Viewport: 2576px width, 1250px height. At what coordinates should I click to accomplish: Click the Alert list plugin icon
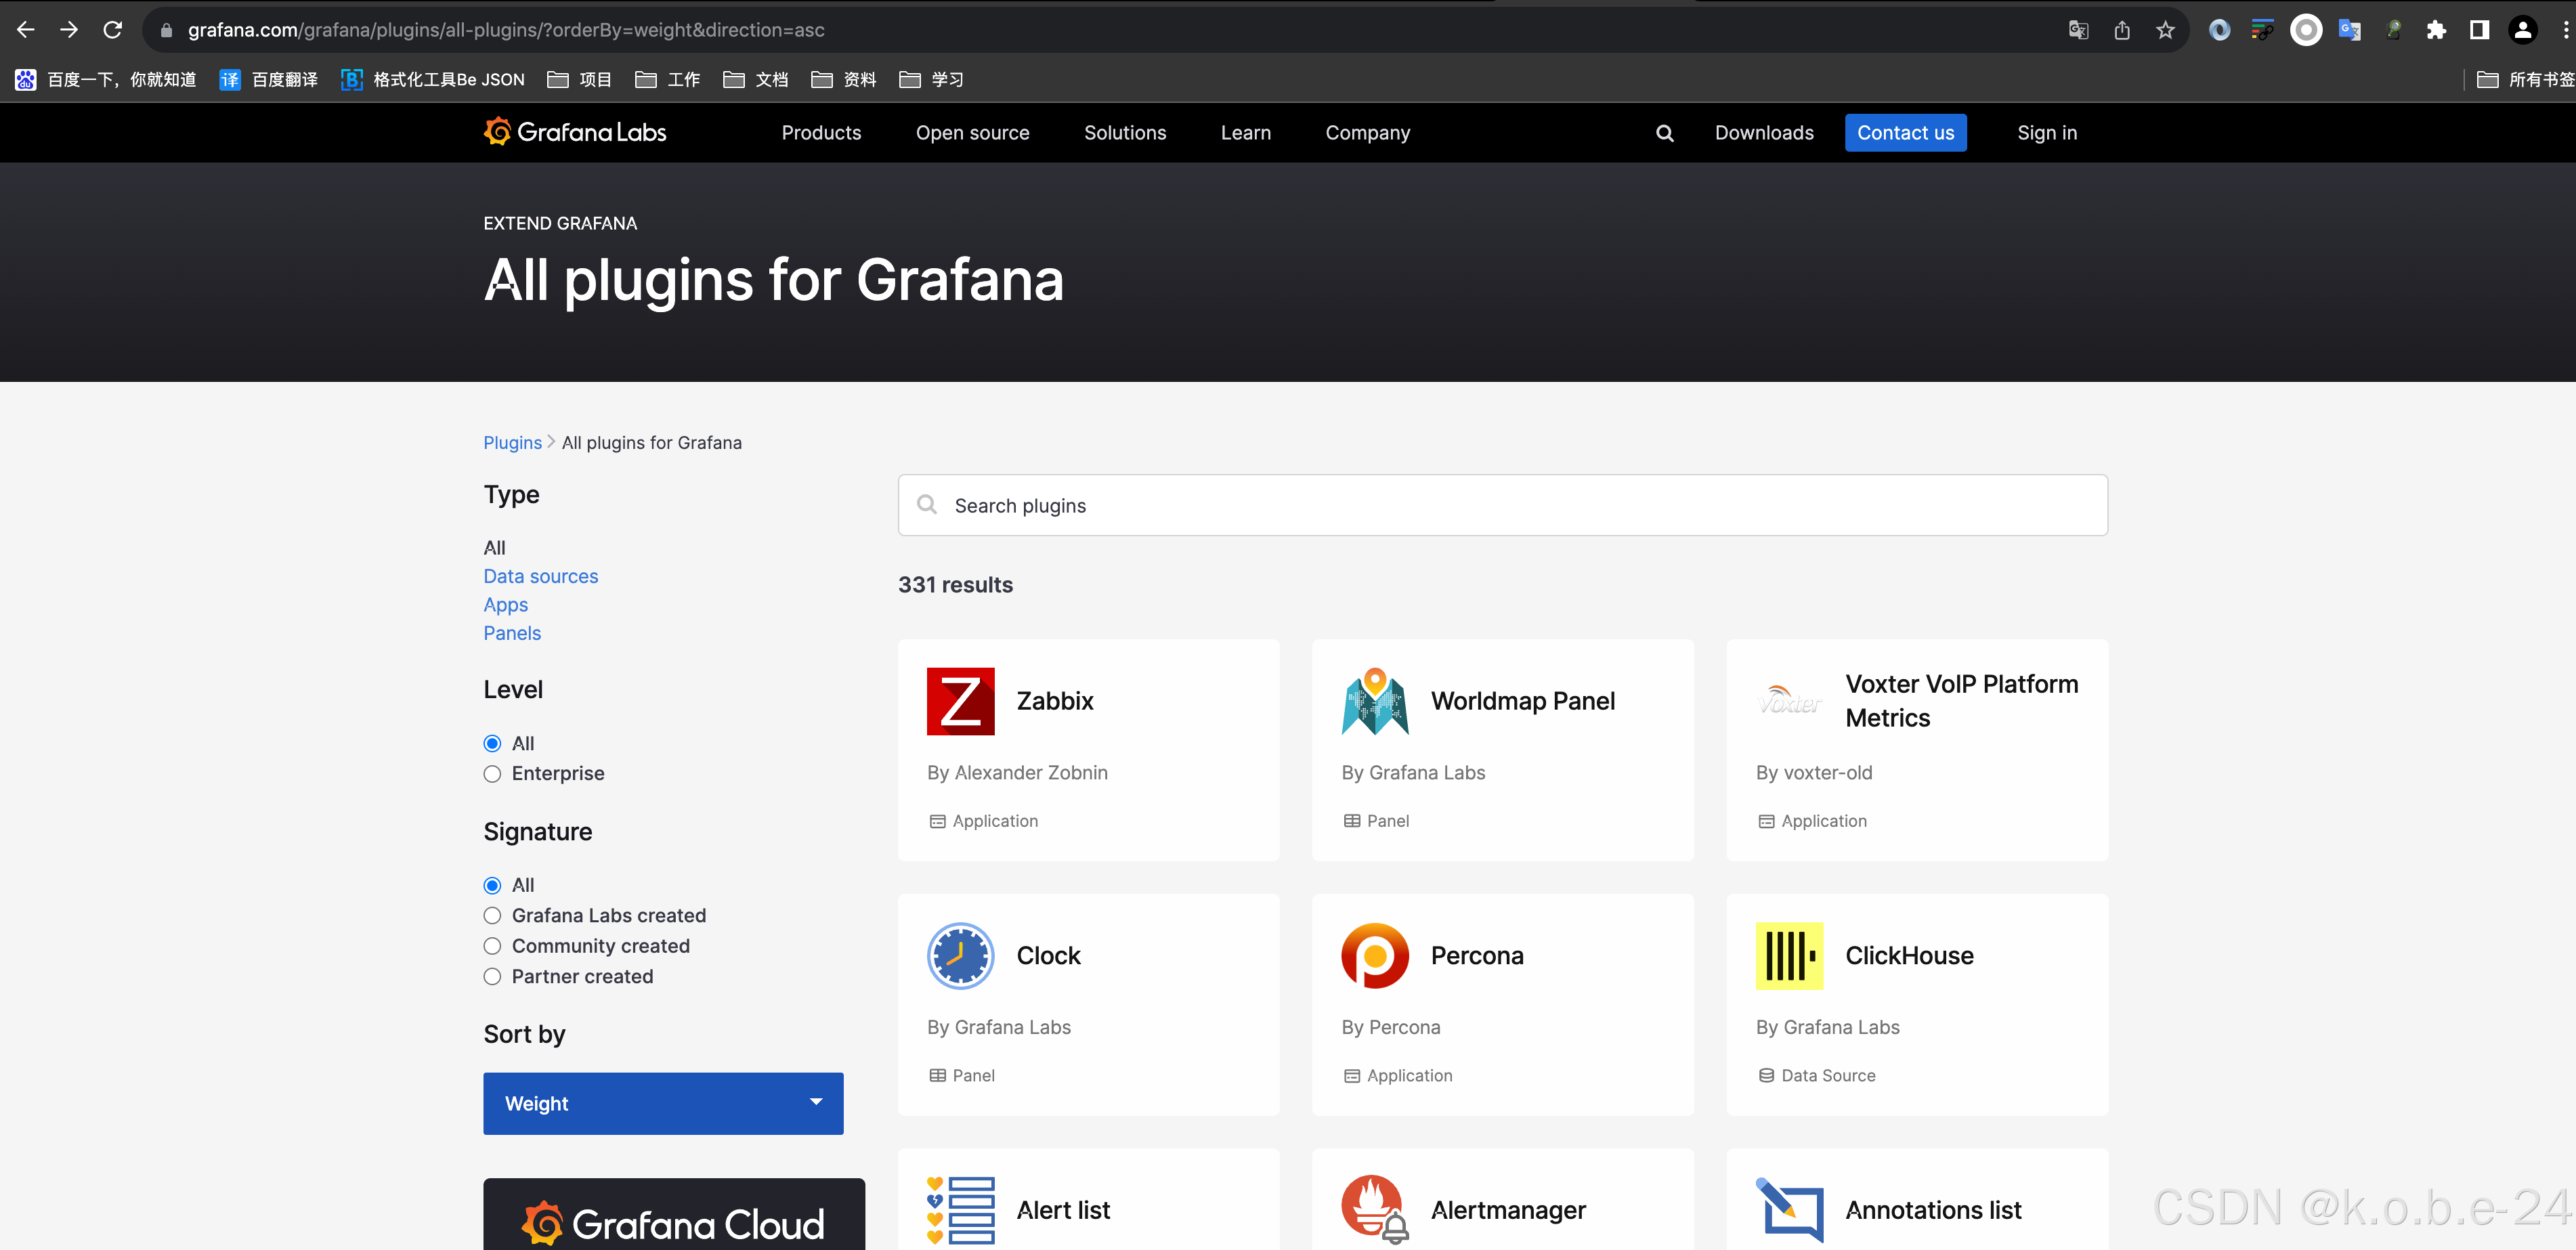point(960,1210)
